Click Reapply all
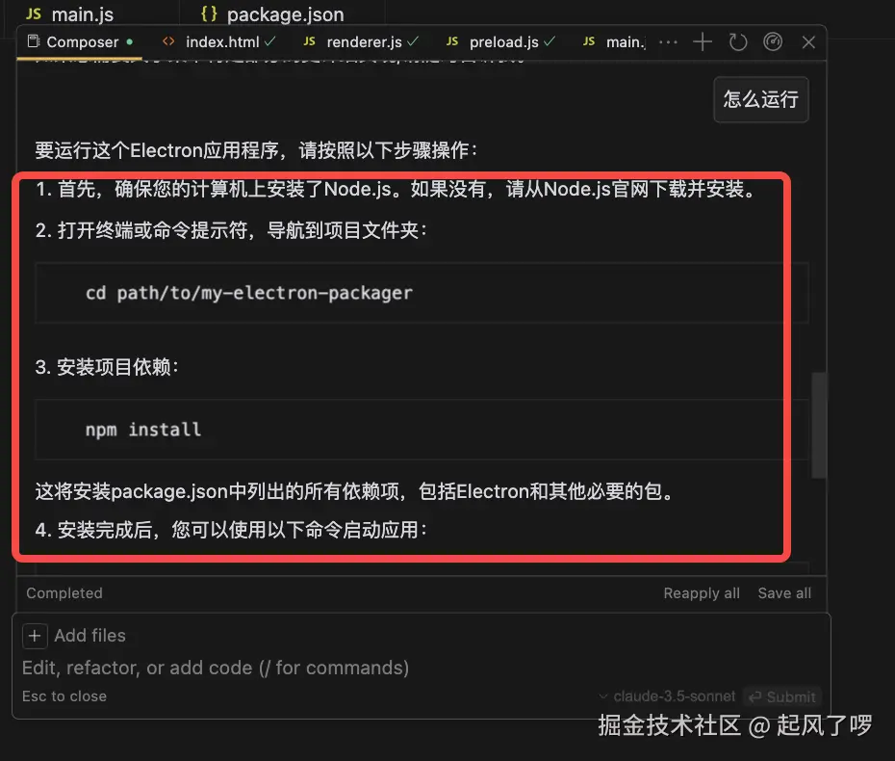 point(702,593)
